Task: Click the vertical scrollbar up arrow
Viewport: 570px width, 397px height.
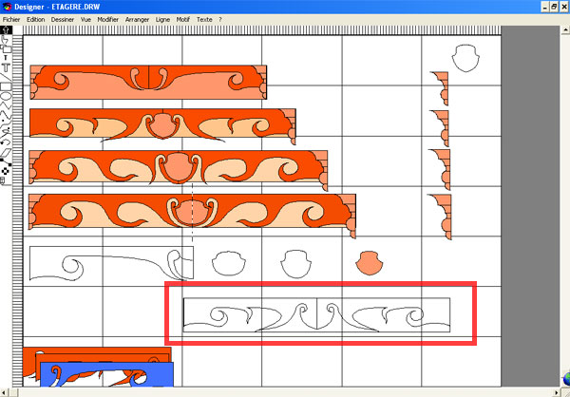Action: 564,30
